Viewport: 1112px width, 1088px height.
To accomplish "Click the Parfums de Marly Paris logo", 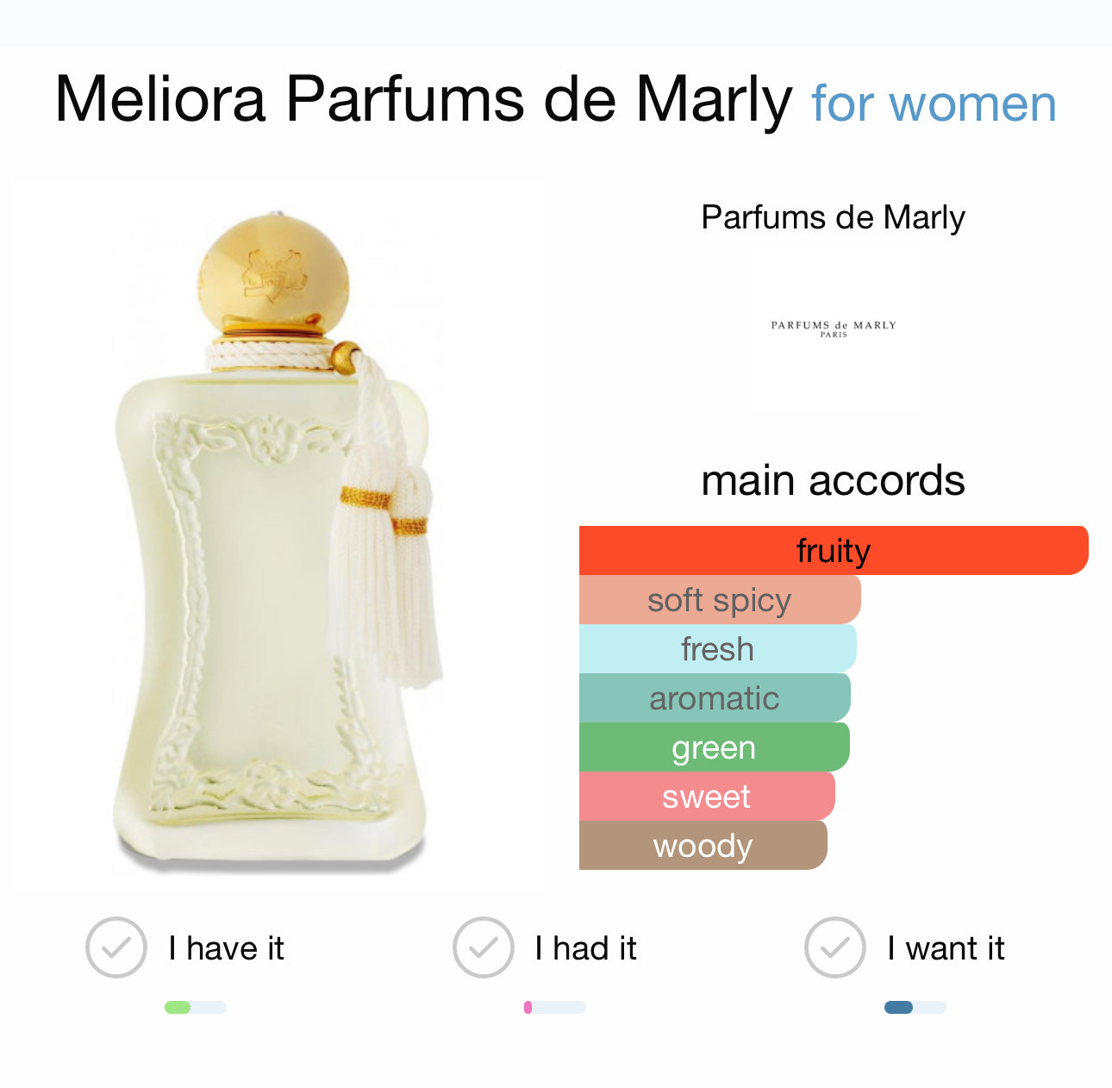I will (x=834, y=328).
